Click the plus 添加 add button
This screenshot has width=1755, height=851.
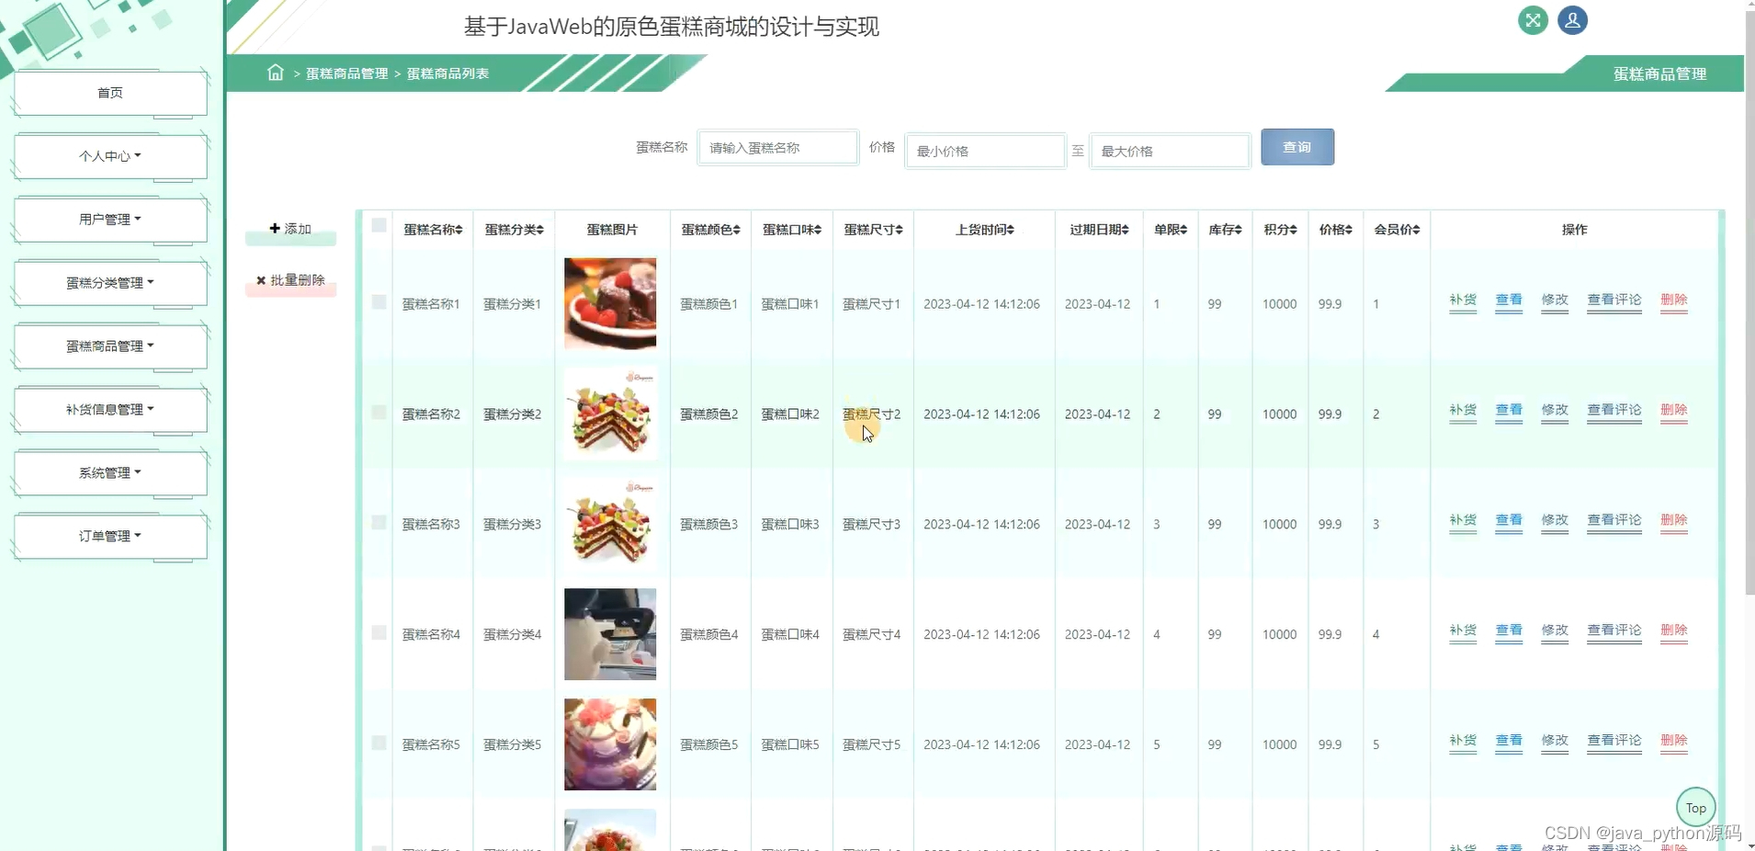click(x=290, y=229)
